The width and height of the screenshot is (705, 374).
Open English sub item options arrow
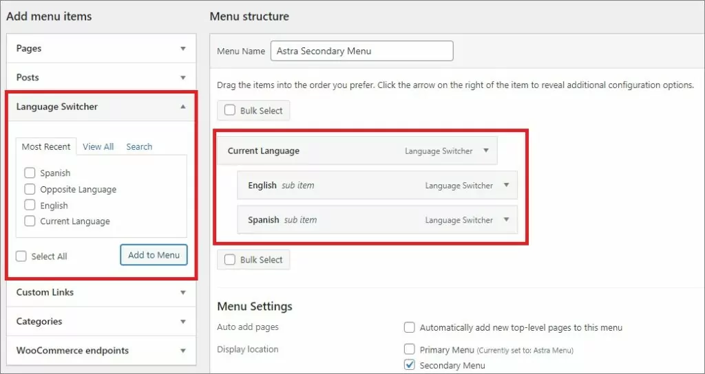[506, 185]
